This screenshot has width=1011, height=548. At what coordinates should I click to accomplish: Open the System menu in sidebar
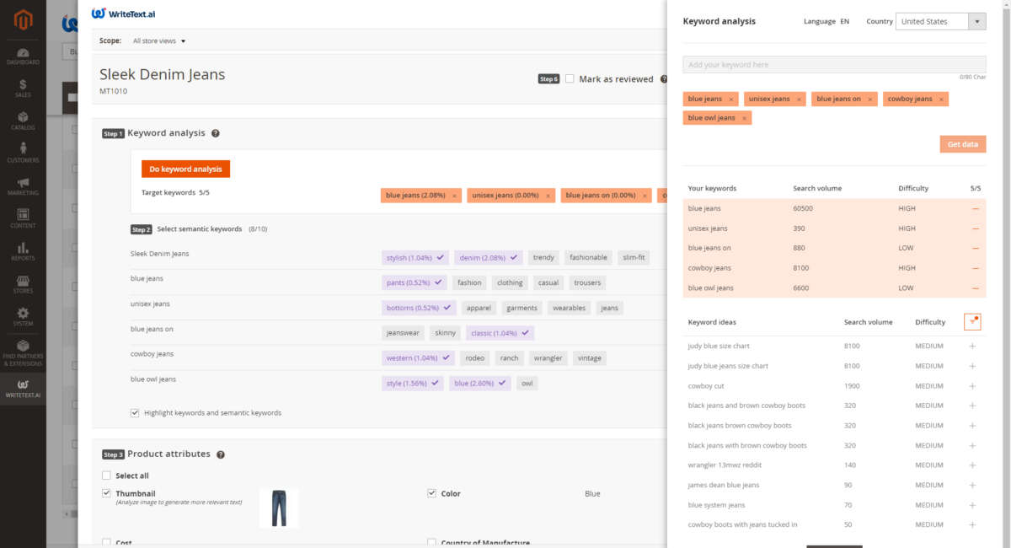pyautogui.click(x=23, y=317)
